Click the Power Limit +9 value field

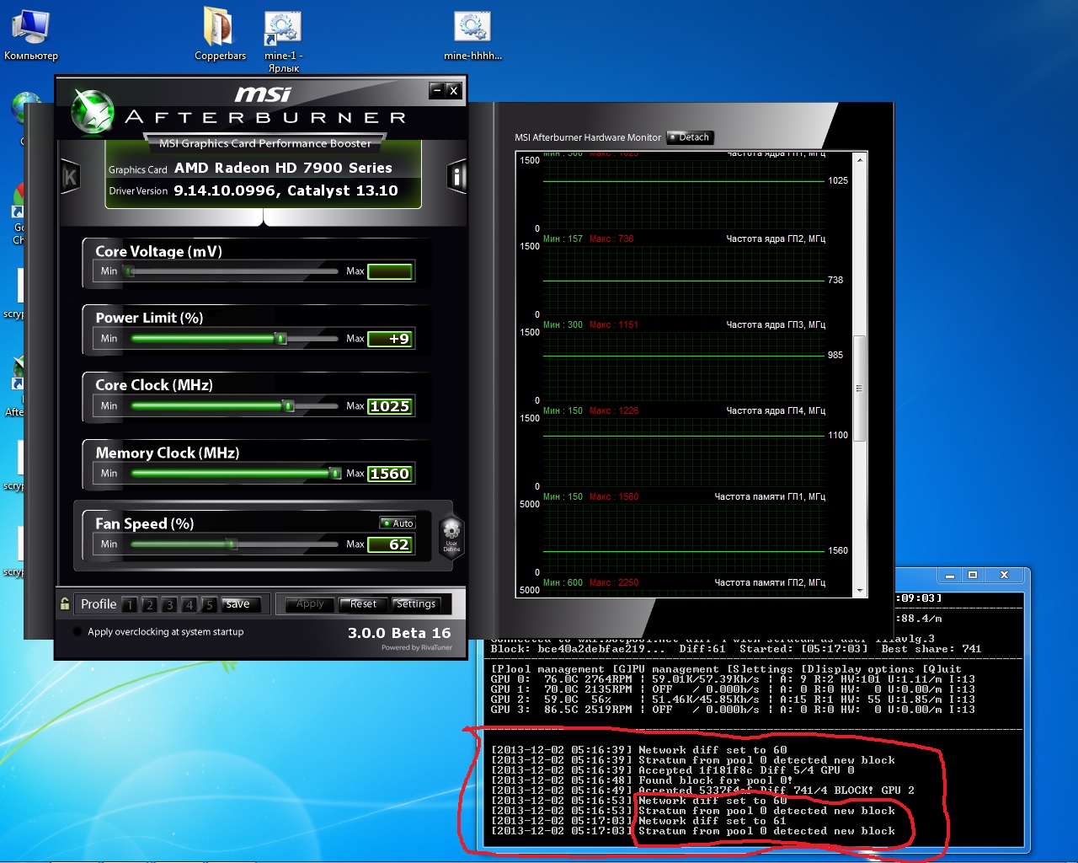(x=390, y=339)
